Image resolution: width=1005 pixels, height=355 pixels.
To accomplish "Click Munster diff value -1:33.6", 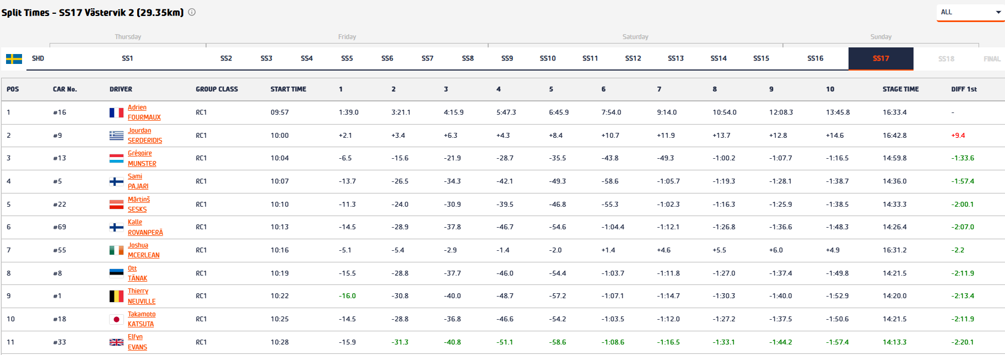I will coord(963,158).
